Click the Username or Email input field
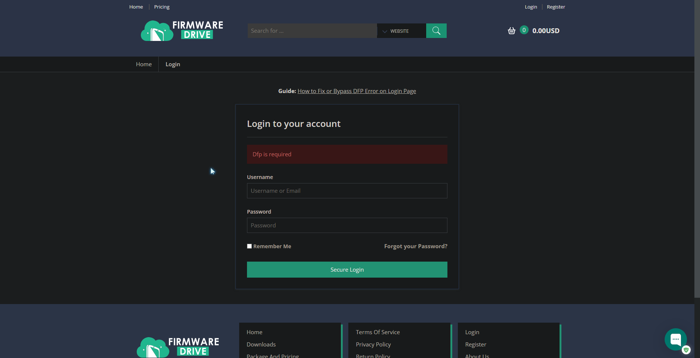700x358 pixels. 347,191
